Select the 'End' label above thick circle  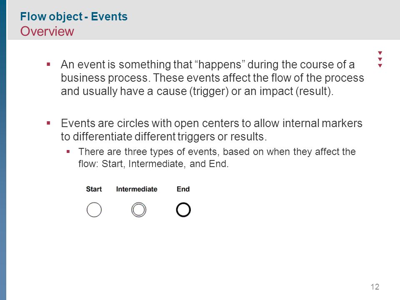pyautogui.click(x=183, y=189)
